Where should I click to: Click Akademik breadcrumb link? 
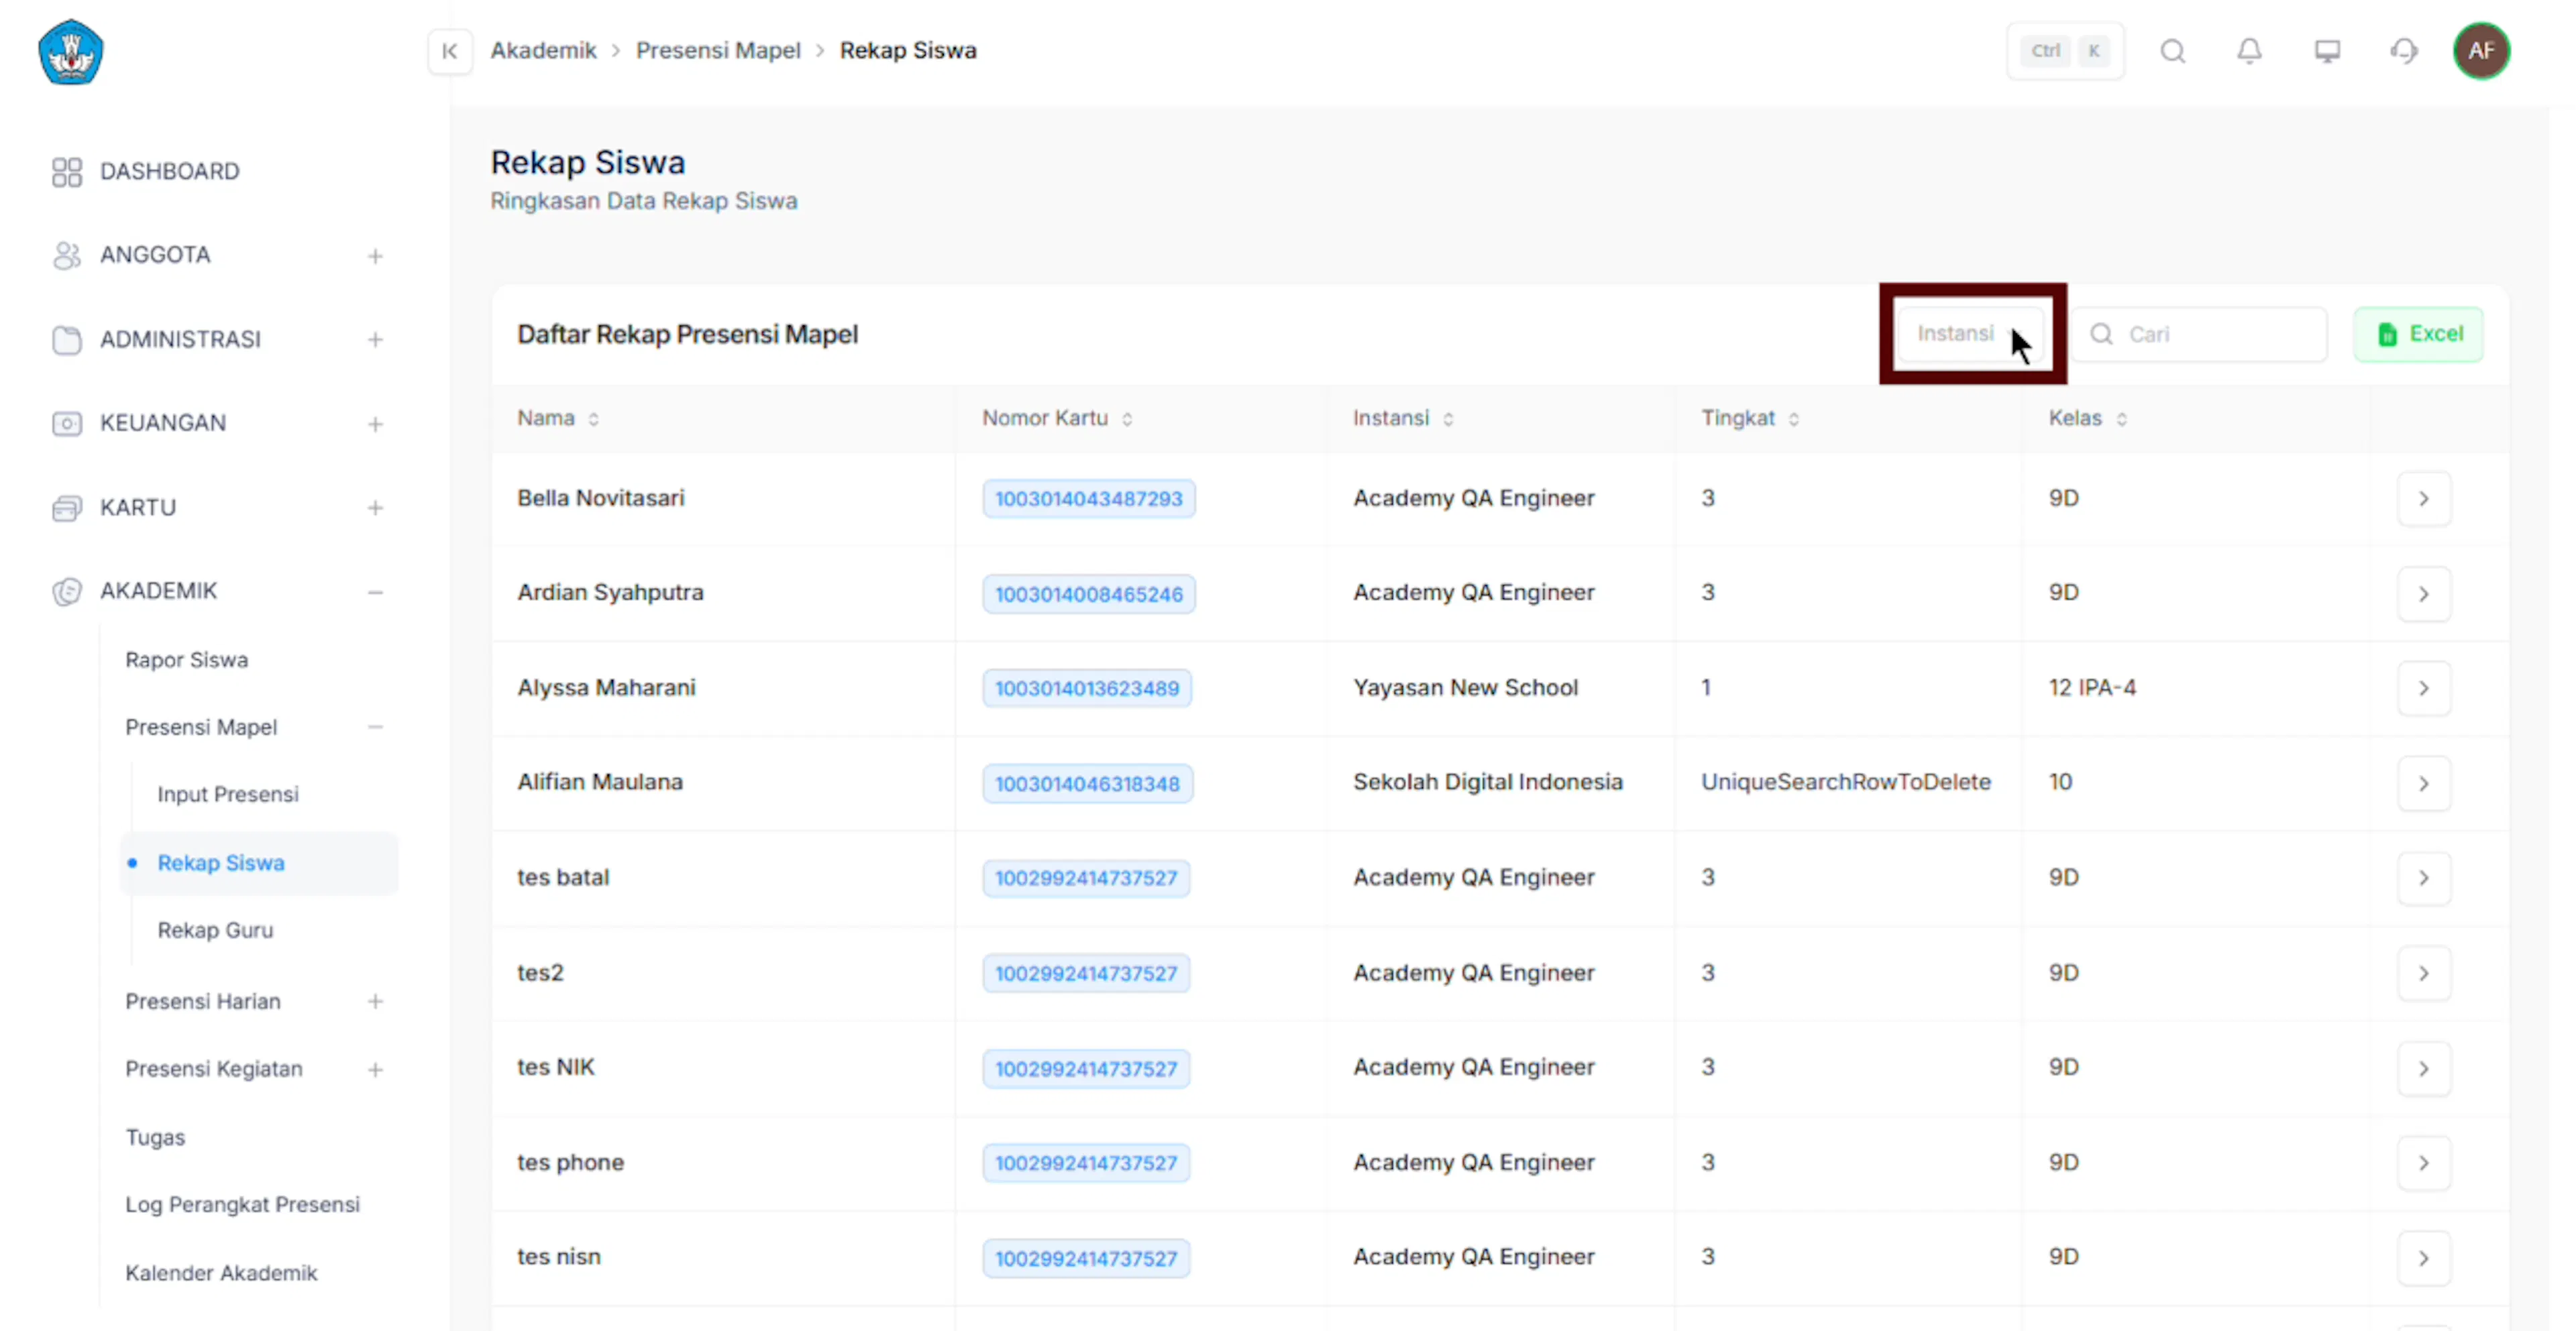point(543,51)
